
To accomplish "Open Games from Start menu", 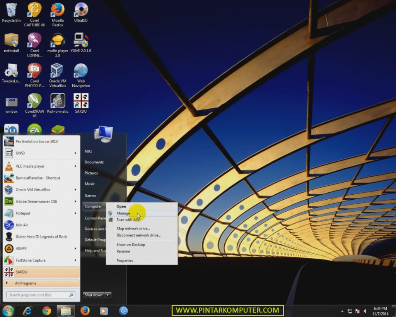I will click(90, 195).
